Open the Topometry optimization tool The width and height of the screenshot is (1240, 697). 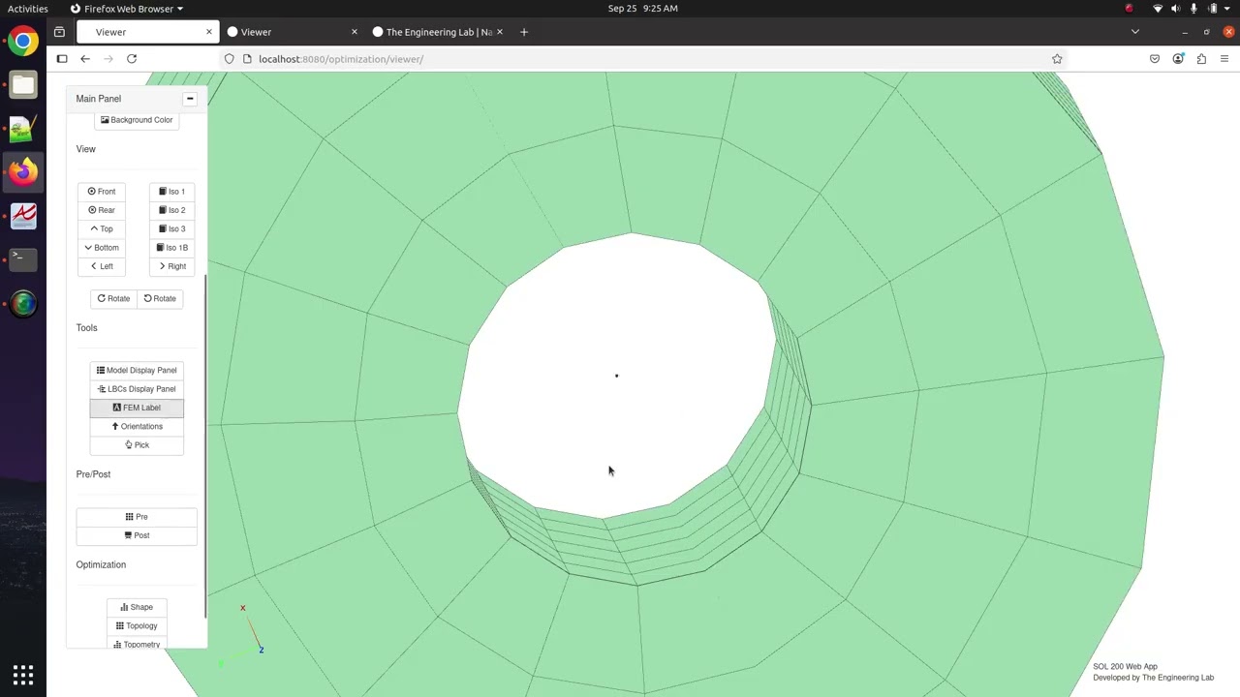pyautogui.click(x=137, y=643)
